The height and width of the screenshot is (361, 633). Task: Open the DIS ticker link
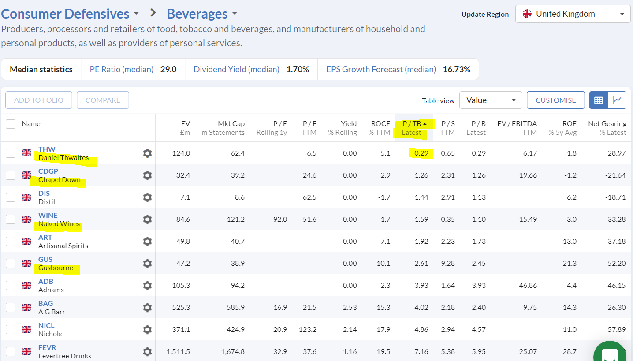click(44, 193)
